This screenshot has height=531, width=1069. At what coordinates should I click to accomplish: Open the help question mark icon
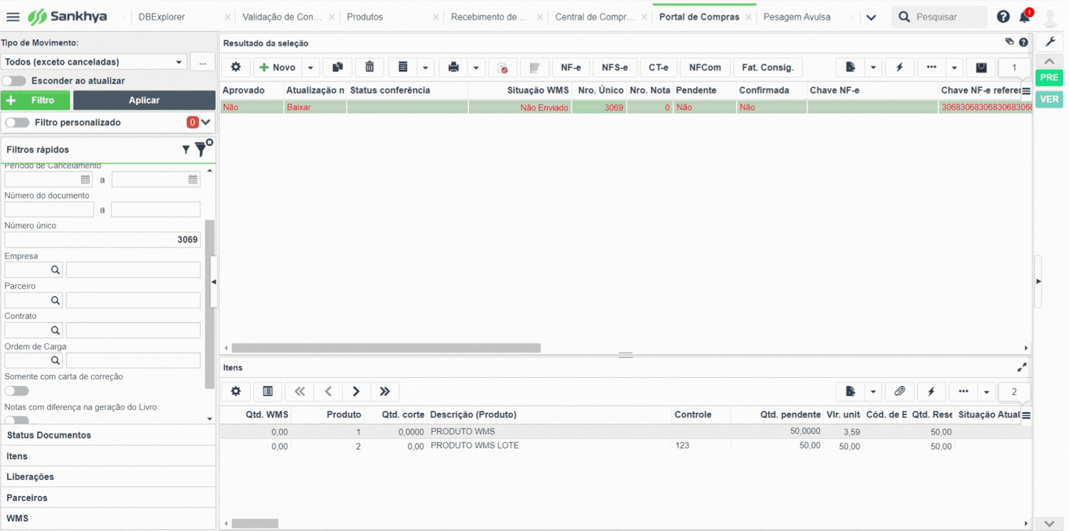pyautogui.click(x=1003, y=17)
